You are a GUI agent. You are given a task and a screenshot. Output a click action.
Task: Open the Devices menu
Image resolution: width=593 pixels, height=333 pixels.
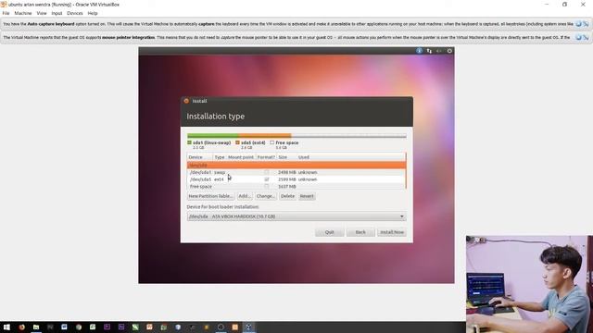click(x=74, y=13)
